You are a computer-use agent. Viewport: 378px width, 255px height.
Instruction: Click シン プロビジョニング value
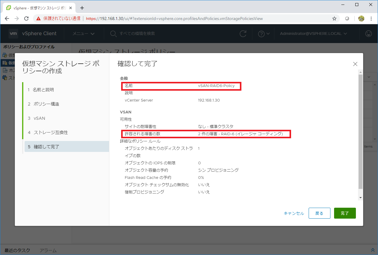(x=218, y=170)
